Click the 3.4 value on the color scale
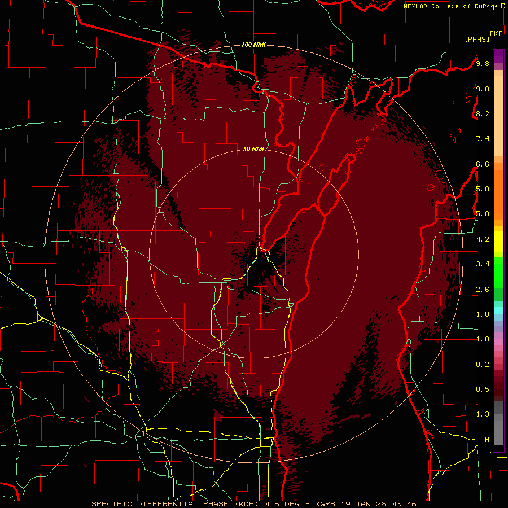This screenshot has width=508, height=508. click(483, 264)
